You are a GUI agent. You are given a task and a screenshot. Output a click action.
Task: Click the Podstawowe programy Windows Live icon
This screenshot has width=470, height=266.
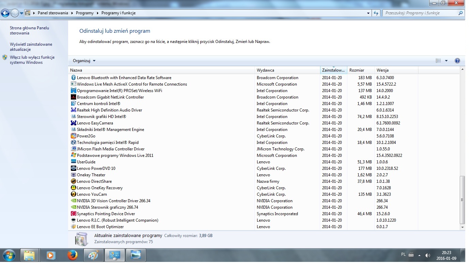click(x=73, y=156)
